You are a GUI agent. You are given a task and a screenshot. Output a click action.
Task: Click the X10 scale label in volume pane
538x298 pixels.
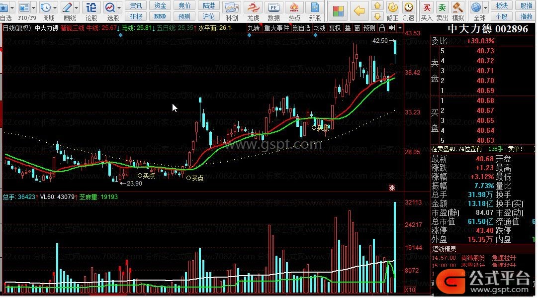[410, 290]
